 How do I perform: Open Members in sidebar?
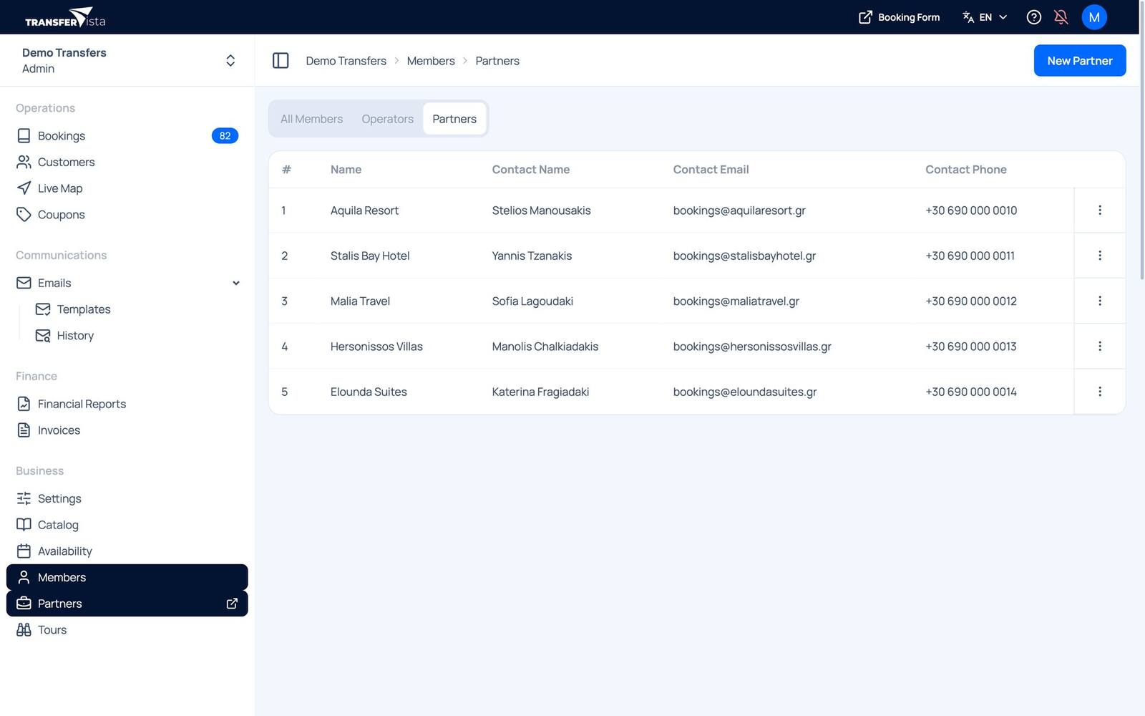coord(127,577)
